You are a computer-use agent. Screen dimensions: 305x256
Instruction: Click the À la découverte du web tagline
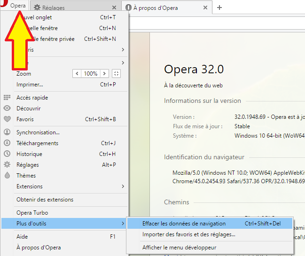click(x=193, y=85)
